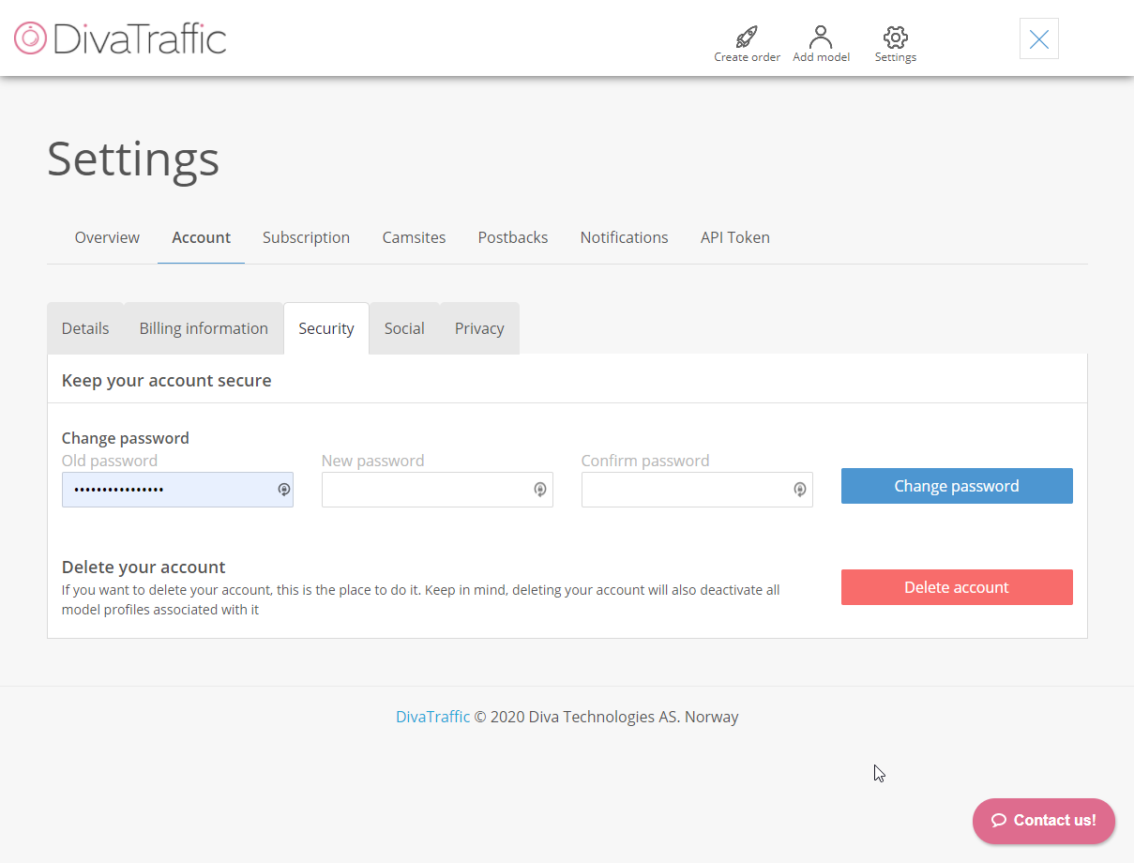Select the Privacy sub-tab
Viewport: 1134px width, 863px height.
click(x=479, y=328)
